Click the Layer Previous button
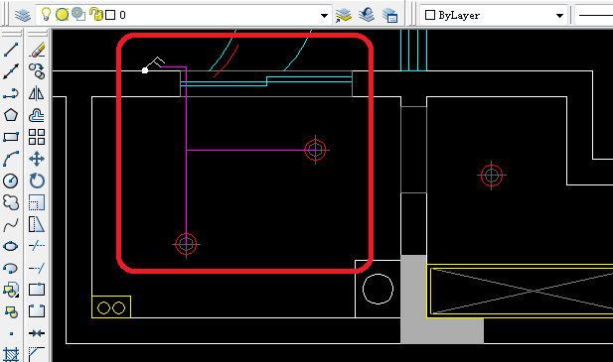 coord(367,15)
